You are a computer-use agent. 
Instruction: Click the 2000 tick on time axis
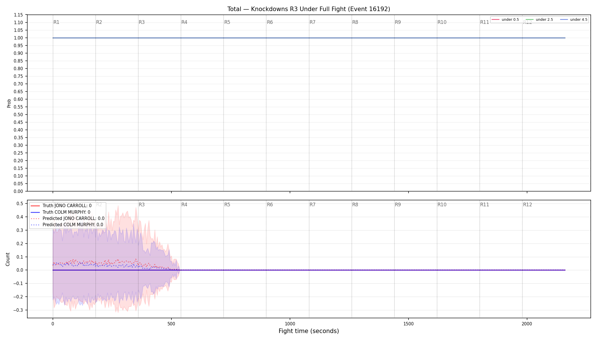point(527,324)
